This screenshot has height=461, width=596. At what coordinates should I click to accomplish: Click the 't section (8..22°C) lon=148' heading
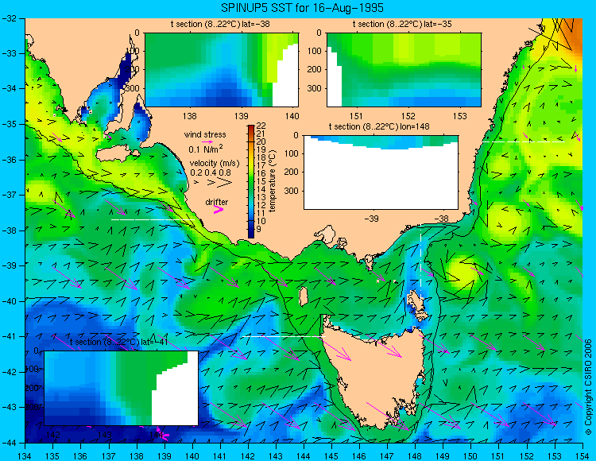pyautogui.click(x=379, y=126)
